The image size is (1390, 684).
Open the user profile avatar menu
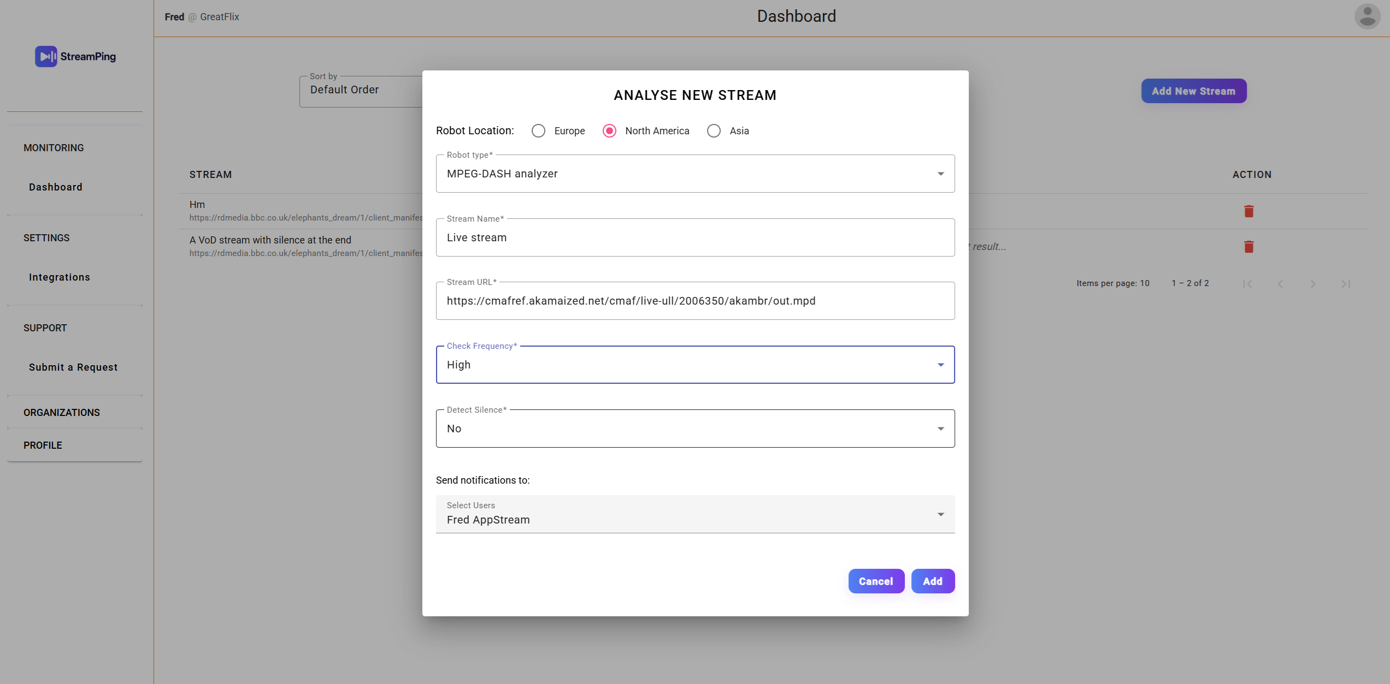pyautogui.click(x=1367, y=16)
